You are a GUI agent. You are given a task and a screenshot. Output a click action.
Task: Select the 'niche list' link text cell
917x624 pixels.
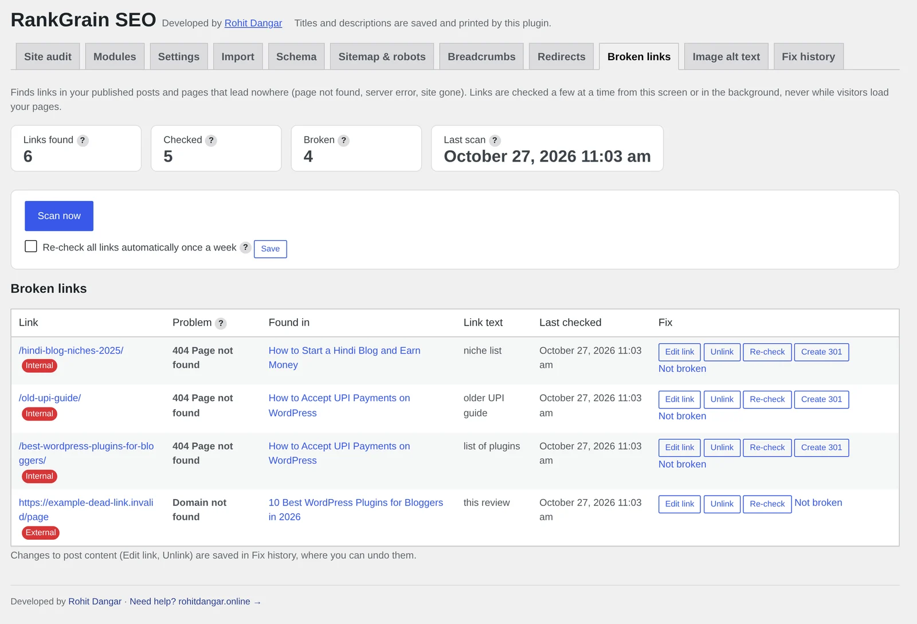(483, 351)
